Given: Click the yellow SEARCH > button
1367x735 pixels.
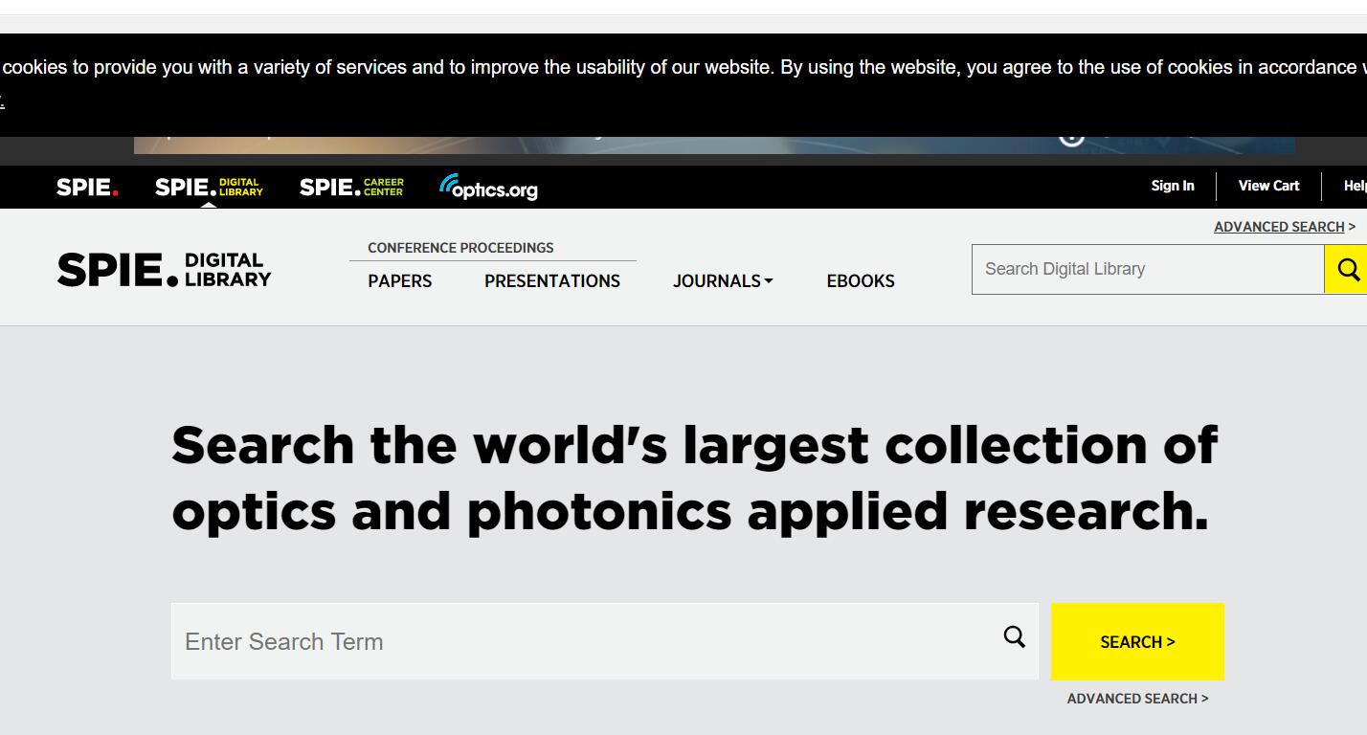Looking at the screenshot, I should tap(1137, 641).
